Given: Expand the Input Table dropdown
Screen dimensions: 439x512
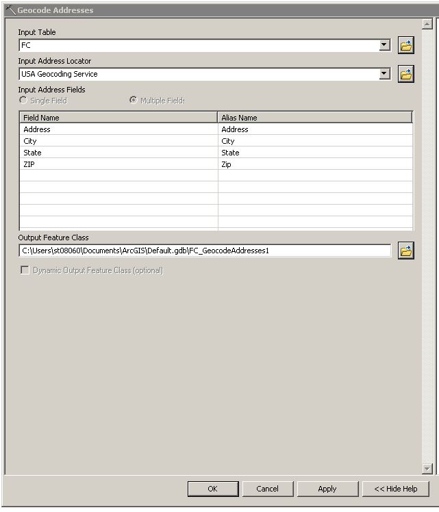Looking at the screenshot, I should tap(385, 45).
